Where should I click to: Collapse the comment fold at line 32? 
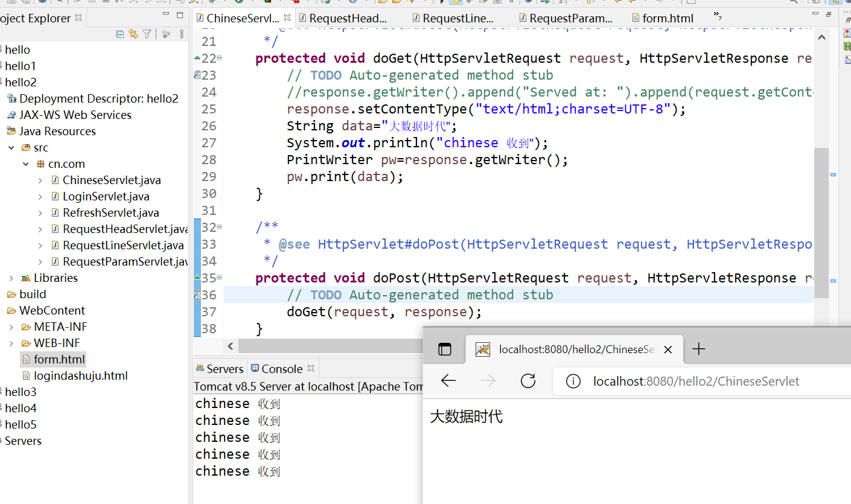(219, 227)
